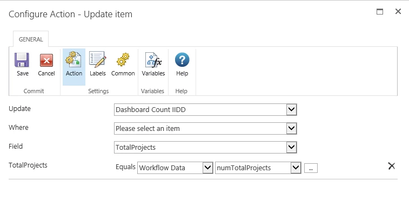Open the Workflow Data dropdown arrow

click(x=207, y=168)
